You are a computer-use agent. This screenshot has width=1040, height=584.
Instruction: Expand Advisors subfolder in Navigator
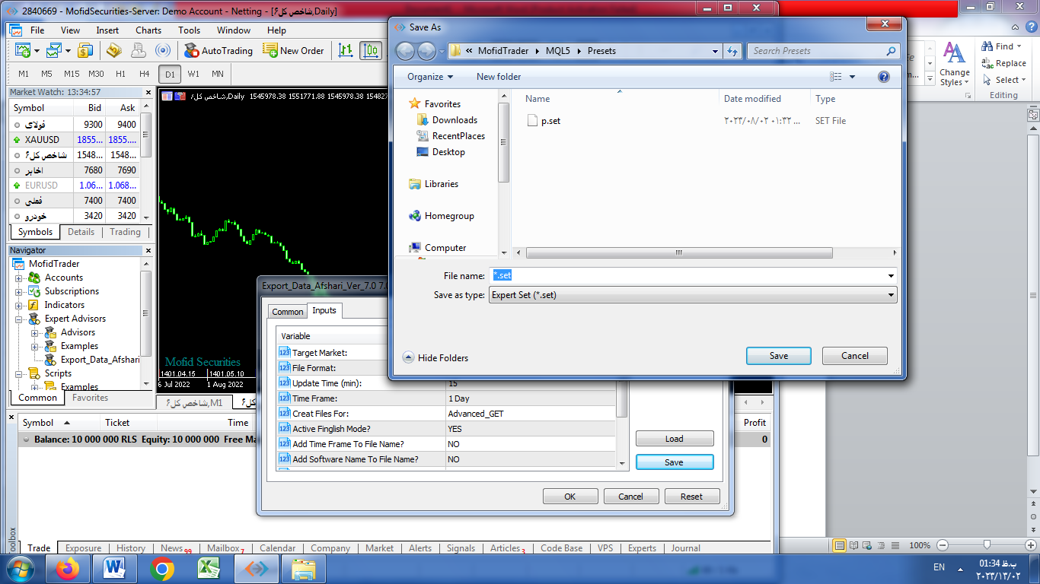[x=34, y=332]
